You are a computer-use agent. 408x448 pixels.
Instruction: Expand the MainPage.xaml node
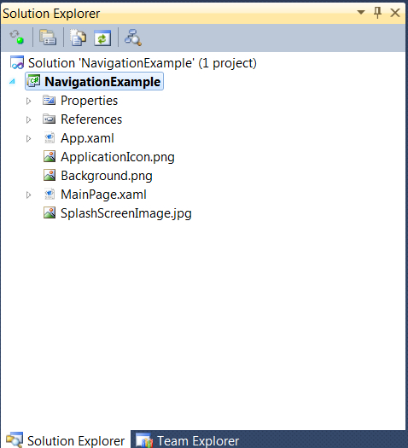[28, 195]
